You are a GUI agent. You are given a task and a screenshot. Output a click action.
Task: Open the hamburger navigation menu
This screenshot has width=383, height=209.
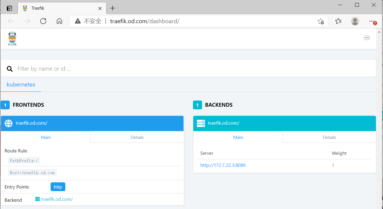point(367,38)
